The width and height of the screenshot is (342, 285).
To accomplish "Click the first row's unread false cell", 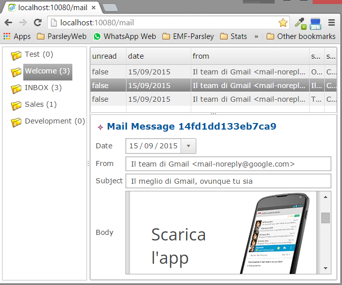I will [x=108, y=72].
